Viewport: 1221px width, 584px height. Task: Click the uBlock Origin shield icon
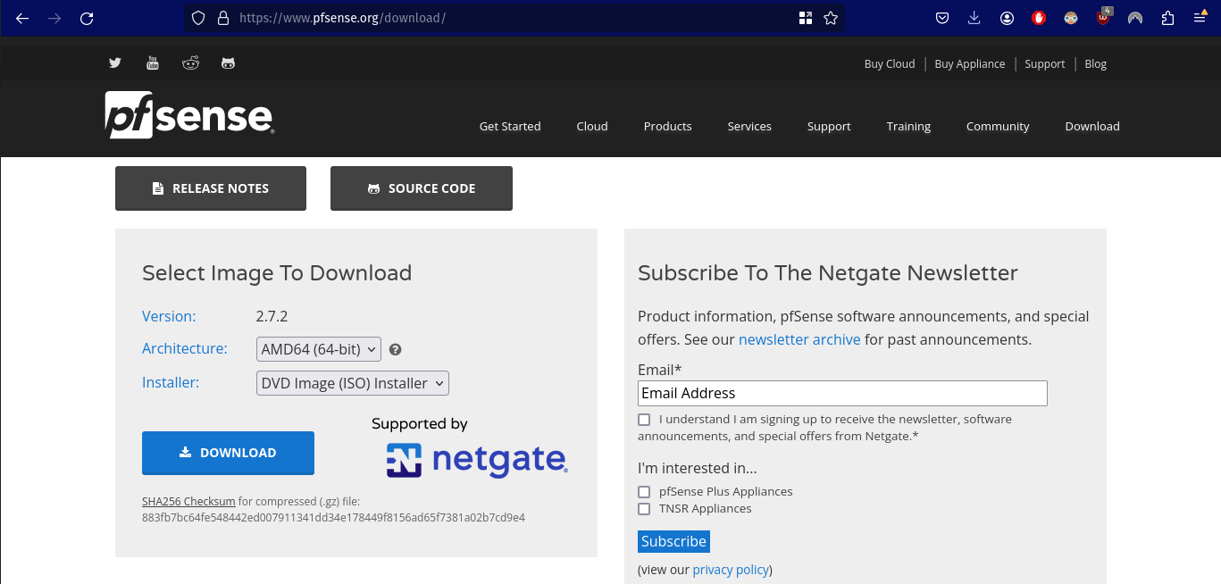click(1104, 17)
